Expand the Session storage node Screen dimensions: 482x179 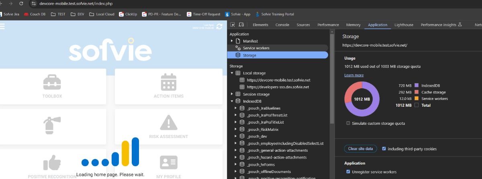pyautogui.click(x=232, y=94)
